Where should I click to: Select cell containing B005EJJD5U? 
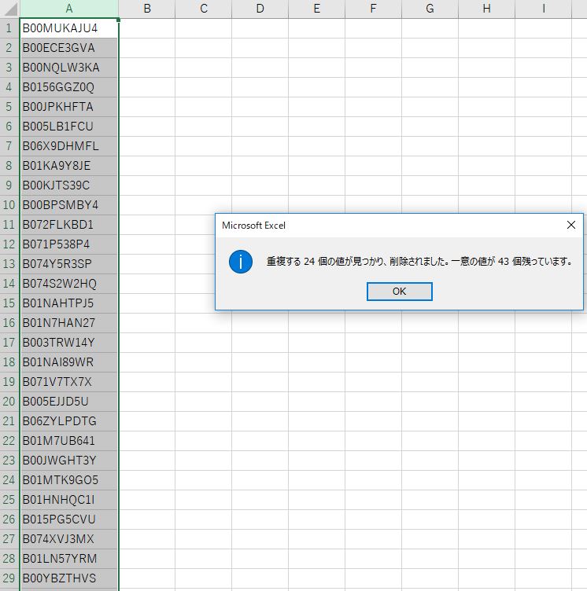tap(69, 402)
